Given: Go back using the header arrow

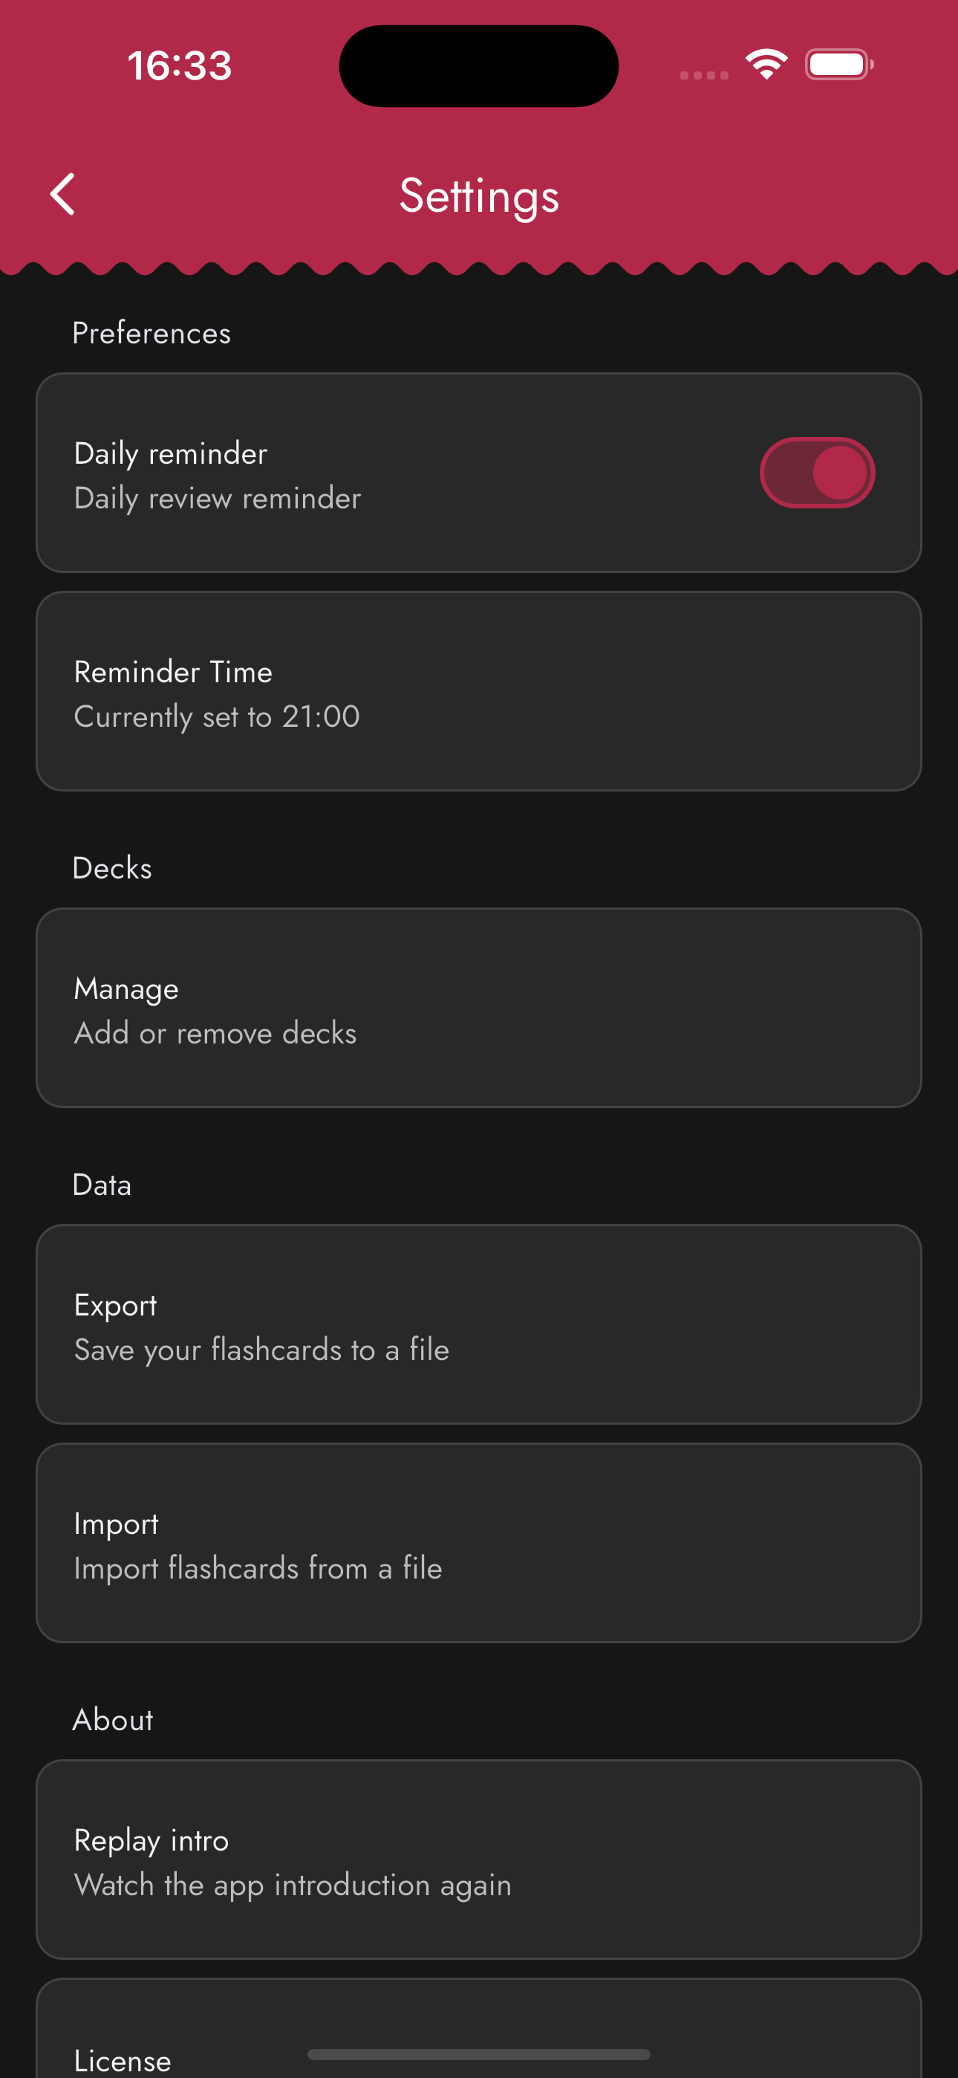Looking at the screenshot, I should pyautogui.click(x=62, y=195).
